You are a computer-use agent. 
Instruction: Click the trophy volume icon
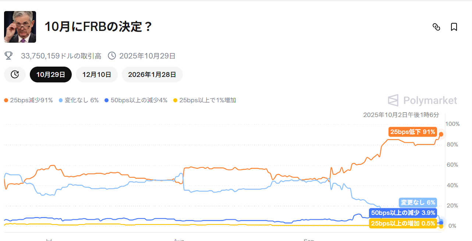tap(8, 56)
